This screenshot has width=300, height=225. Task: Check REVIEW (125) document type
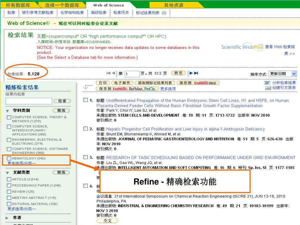[x=9, y=192]
